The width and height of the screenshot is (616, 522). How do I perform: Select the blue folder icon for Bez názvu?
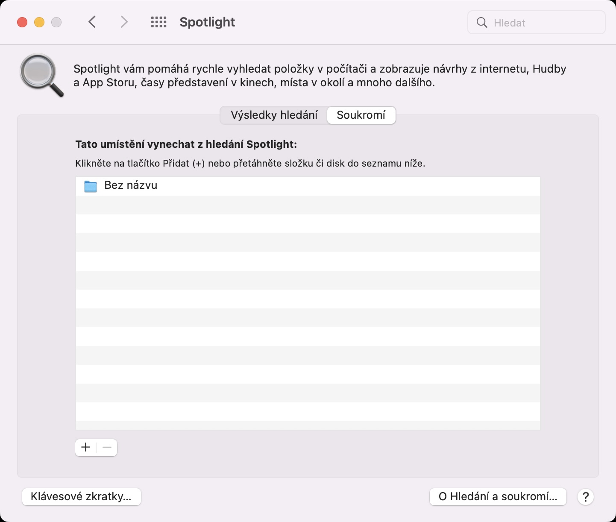(x=91, y=186)
